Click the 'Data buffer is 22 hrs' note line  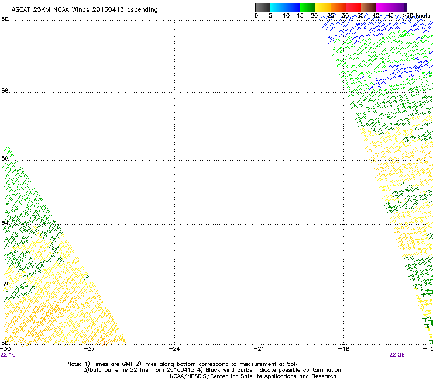click(212, 370)
